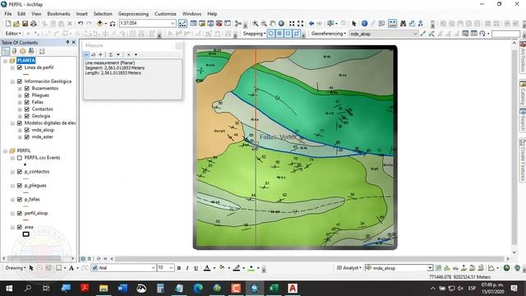Activate the Measure tool in toolbar
Viewport: 526px width, 296px height.
(393, 24)
